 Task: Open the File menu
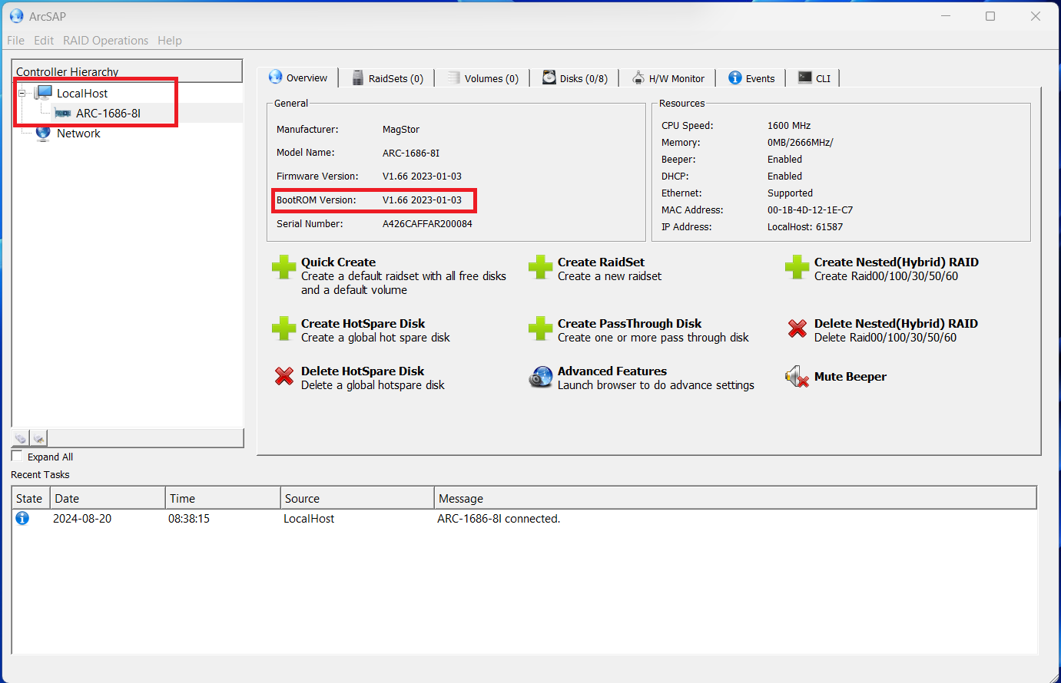click(x=15, y=41)
